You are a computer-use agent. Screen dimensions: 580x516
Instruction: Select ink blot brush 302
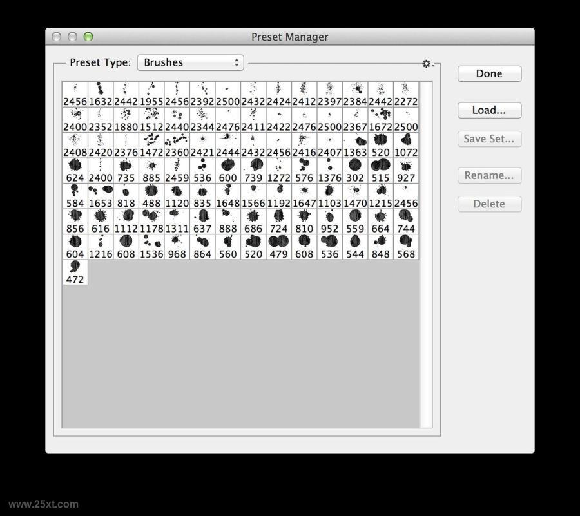[355, 171]
